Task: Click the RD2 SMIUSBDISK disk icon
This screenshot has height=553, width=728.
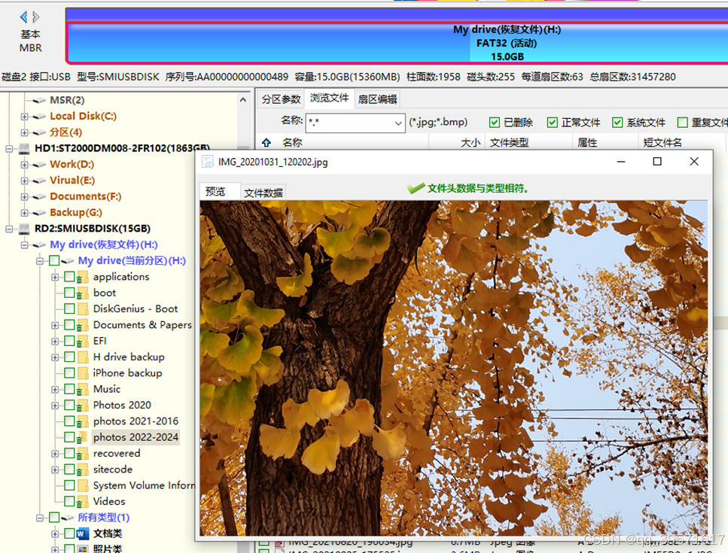Action: coord(24,228)
